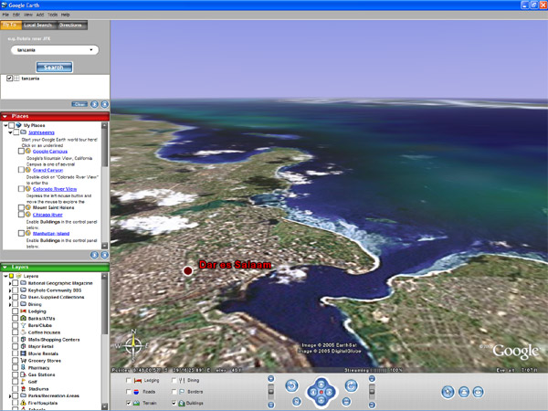The image size is (548, 411).
Task: Rotate view counter-clockwise button
Action: (291, 385)
